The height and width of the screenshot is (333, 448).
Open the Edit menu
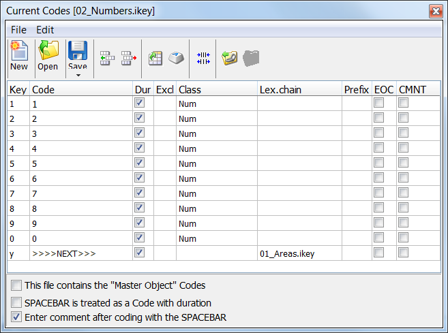coord(45,30)
